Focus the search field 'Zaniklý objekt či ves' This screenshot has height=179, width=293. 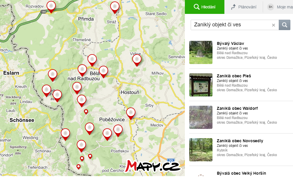coord(235,25)
